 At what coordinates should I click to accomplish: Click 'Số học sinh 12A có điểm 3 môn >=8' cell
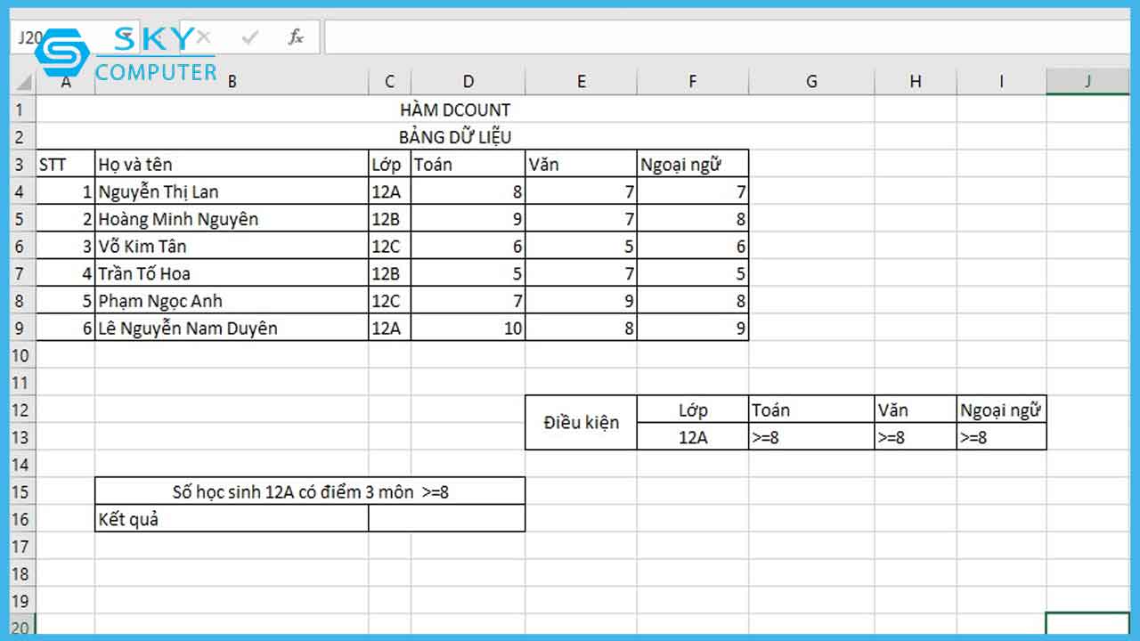coord(310,491)
